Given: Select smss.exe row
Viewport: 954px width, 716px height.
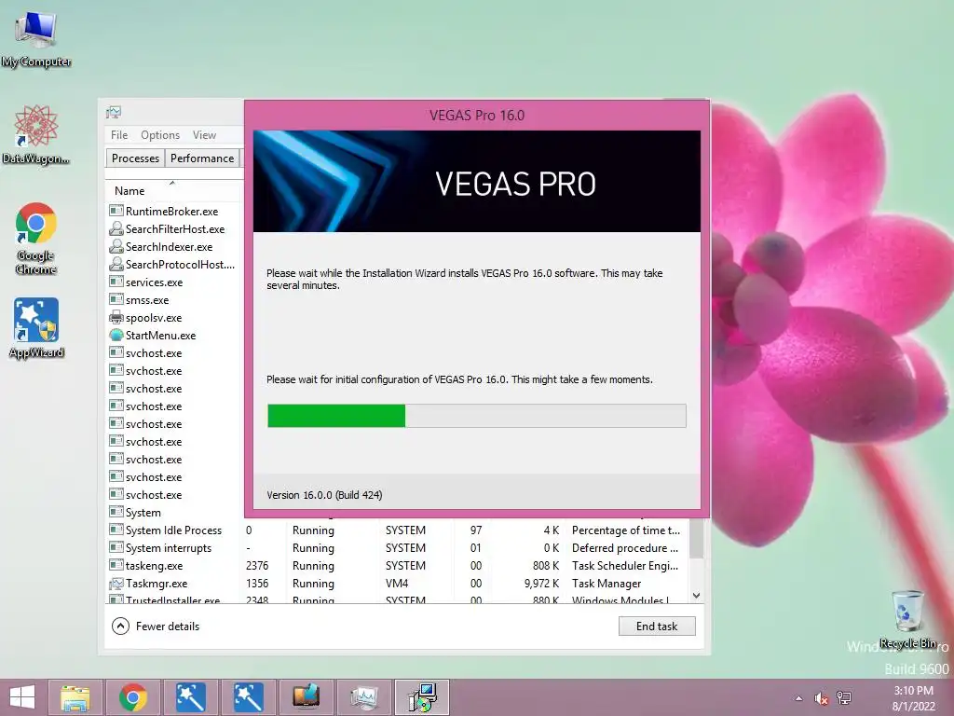Looking at the screenshot, I should [174, 300].
